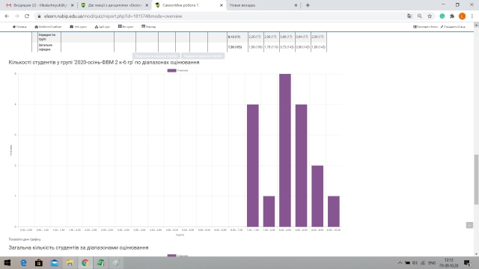This screenshot has width=479, height=269.
Task: Open the Windows notification center
Action: (x=467, y=262)
